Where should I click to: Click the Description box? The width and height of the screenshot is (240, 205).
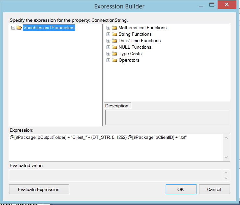[167, 117]
